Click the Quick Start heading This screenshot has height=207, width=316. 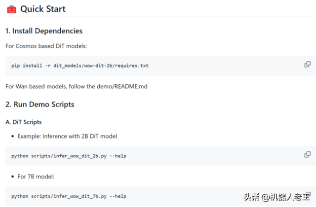click(x=42, y=9)
